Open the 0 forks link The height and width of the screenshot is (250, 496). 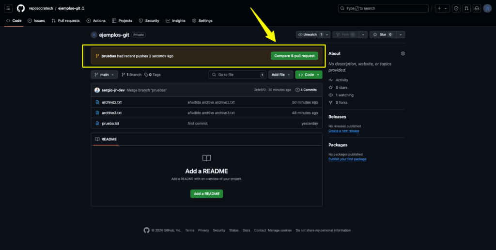(x=338, y=103)
